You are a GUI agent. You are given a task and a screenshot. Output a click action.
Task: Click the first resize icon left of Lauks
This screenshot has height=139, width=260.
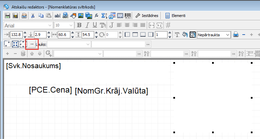pos(7,44)
